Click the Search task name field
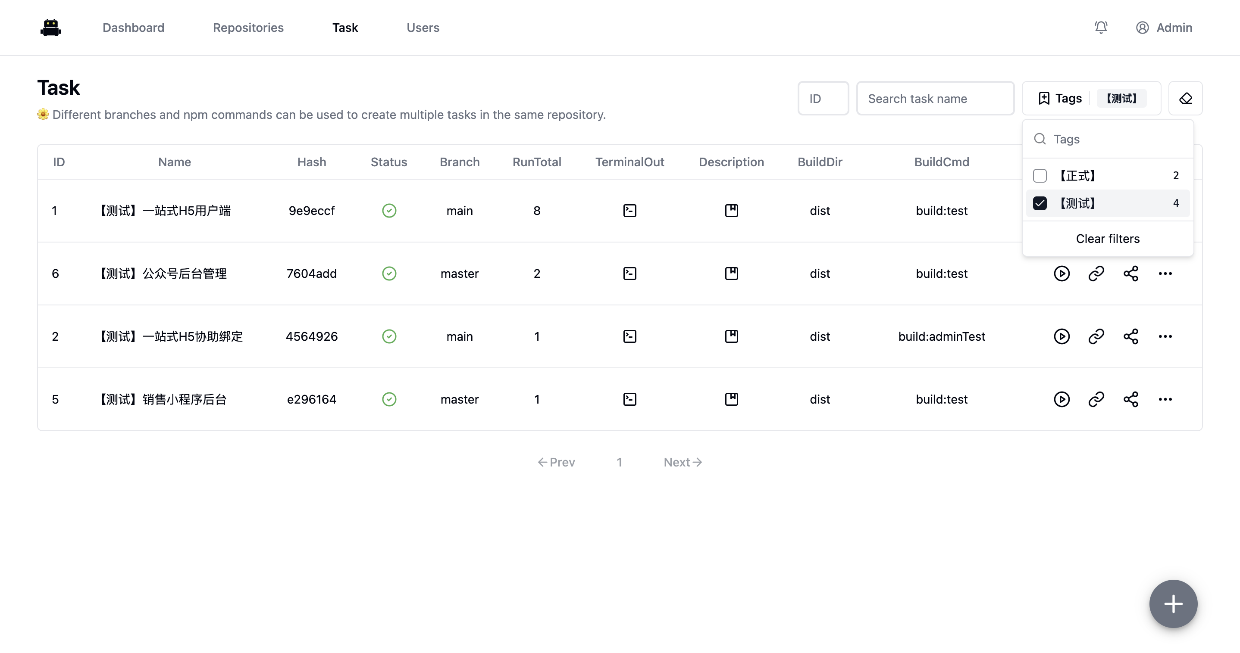This screenshot has height=653, width=1240. 935,99
